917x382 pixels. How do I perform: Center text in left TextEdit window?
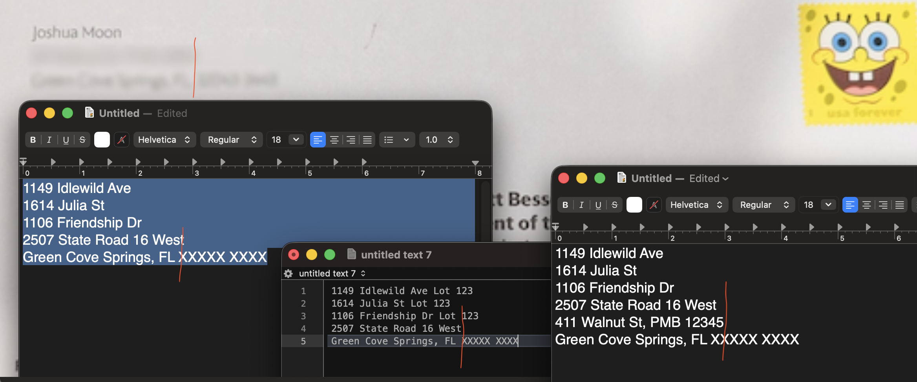click(x=334, y=140)
